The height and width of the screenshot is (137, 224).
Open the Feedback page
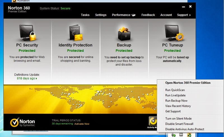coord(148,15)
